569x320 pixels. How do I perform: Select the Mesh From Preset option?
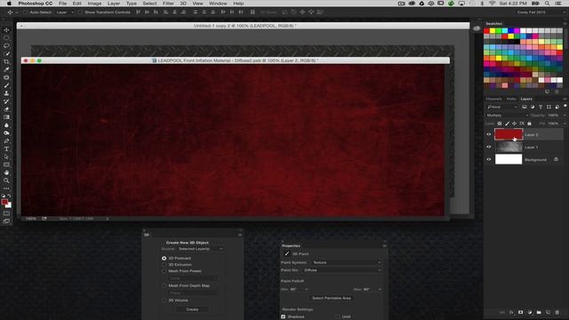164,271
